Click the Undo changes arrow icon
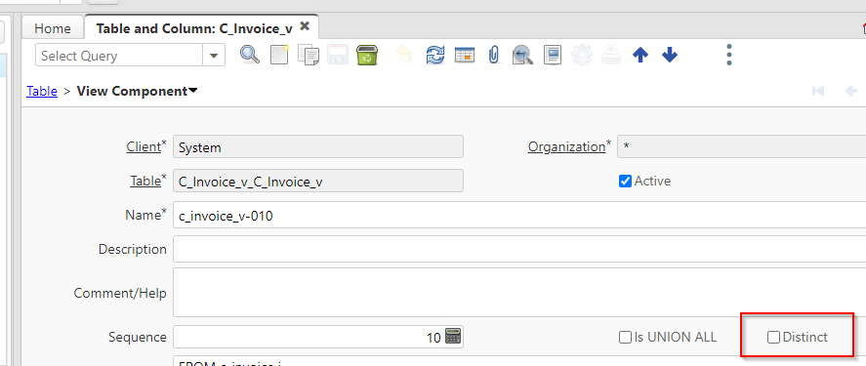The height and width of the screenshot is (366, 866). (x=405, y=56)
